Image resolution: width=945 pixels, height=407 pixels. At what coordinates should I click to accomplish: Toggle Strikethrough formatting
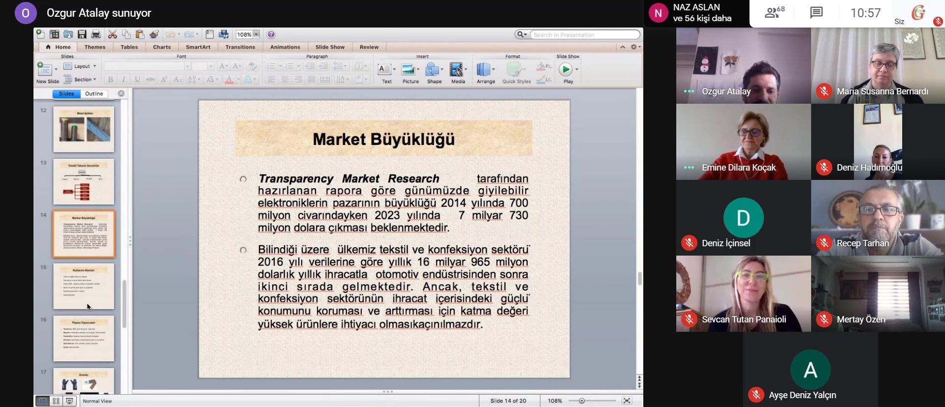click(x=151, y=79)
